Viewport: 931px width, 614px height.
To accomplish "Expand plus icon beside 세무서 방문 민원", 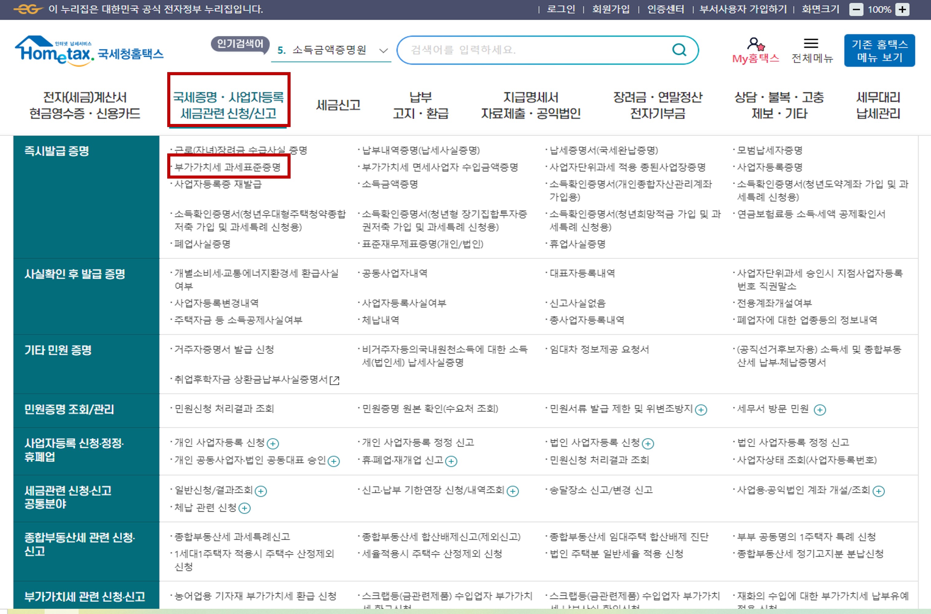I will click(819, 410).
